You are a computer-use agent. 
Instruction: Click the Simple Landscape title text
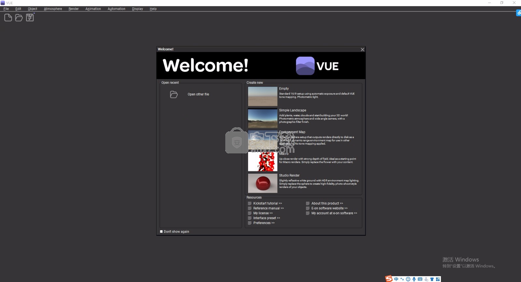point(293,110)
